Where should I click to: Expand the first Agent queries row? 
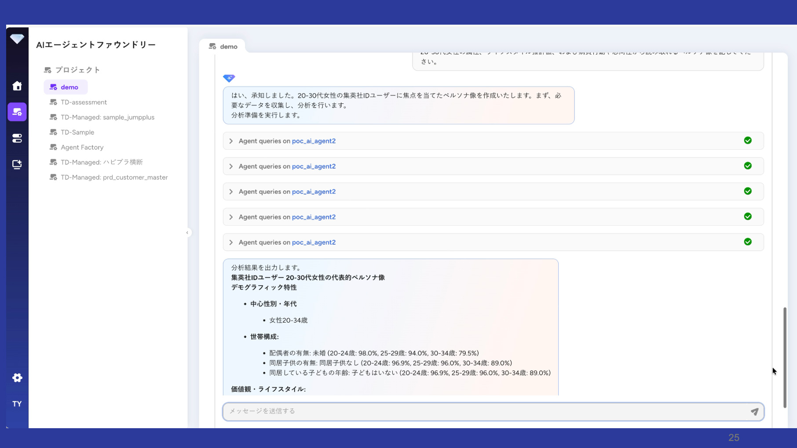click(x=231, y=141)
